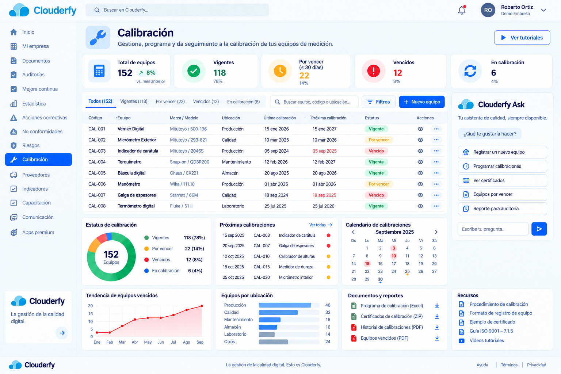Click the Total de equipos calculator icon
Screen dimensions: 561x374
click(x=99, y=71)
